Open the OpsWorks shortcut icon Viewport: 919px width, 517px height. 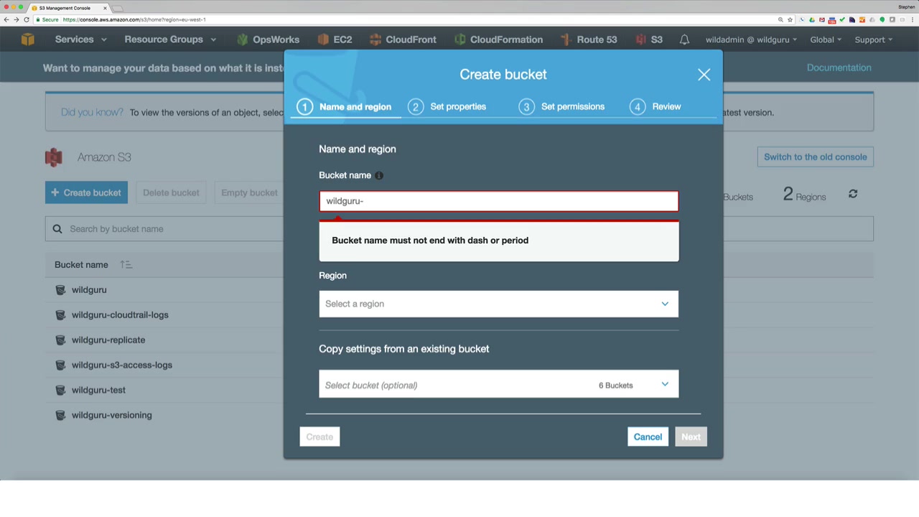[x=243, y=39]
